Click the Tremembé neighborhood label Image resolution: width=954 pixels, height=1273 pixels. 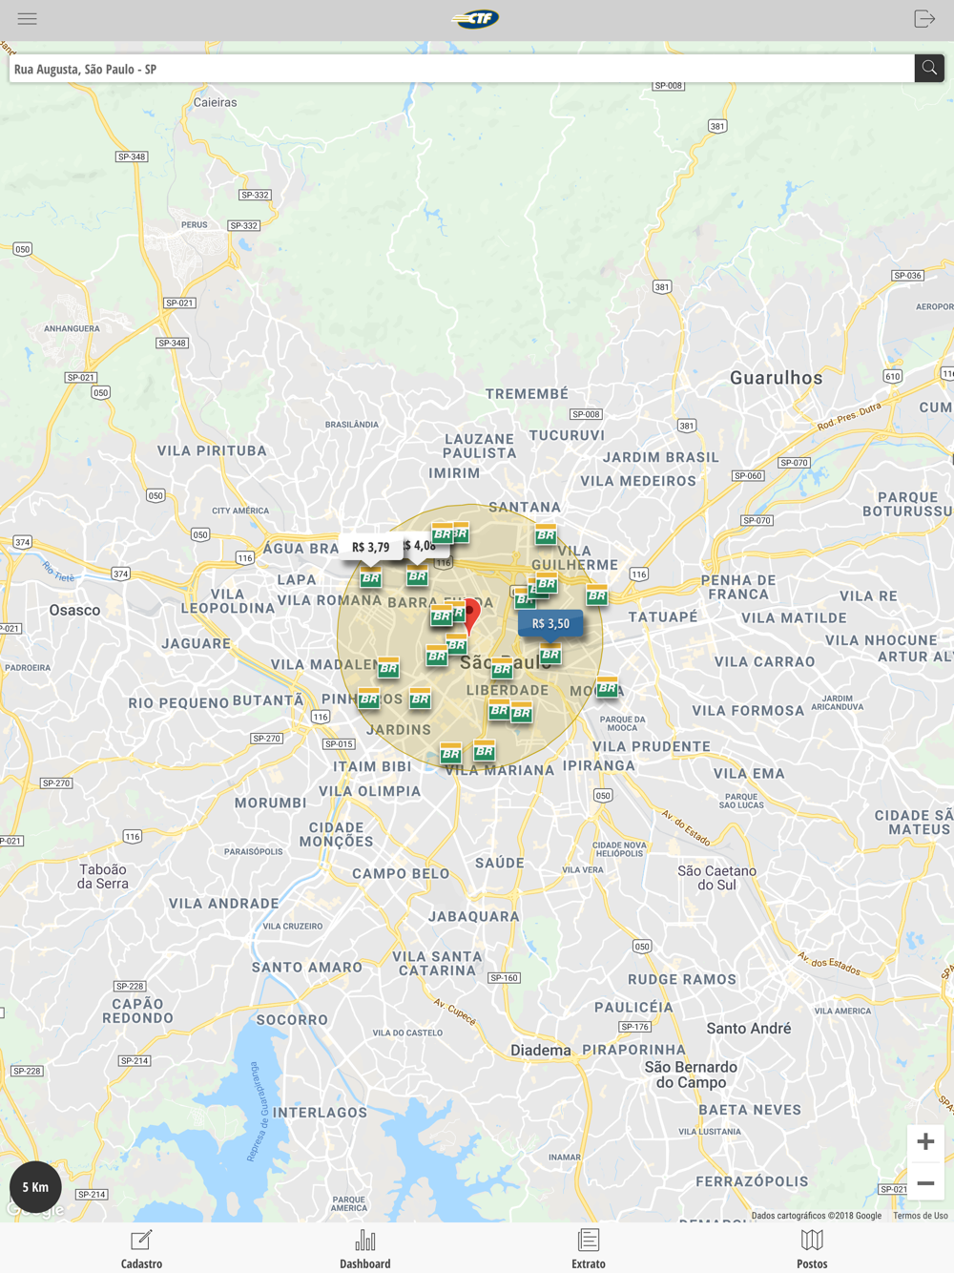[x=527, y=394]
